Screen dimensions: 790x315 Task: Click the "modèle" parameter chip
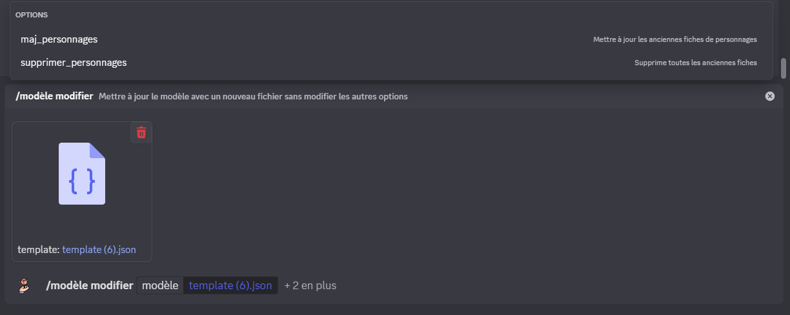(x=160, y=285)
